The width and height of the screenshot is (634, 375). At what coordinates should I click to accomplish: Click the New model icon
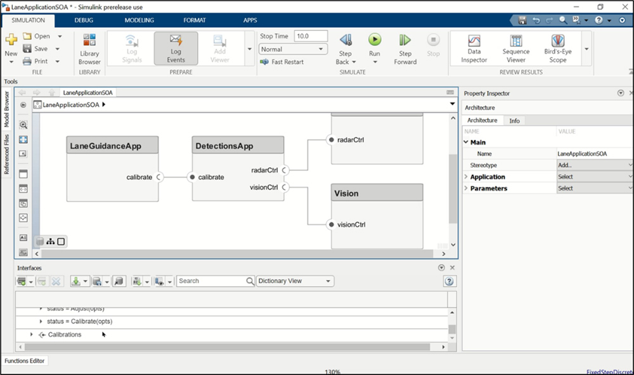tap(11, 40)
